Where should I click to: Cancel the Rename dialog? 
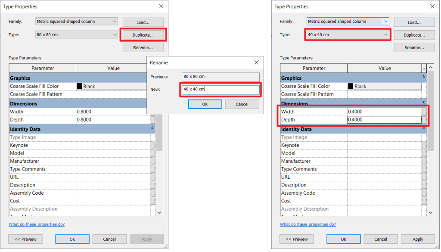pyautogui.click(x=242, y=104)
